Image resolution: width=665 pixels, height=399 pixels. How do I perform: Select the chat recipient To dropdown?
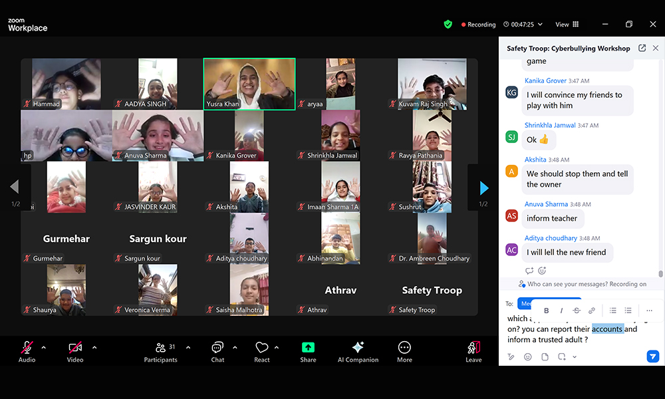[x=549, y=303]
